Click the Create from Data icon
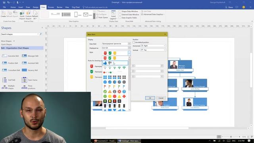Screen dimensions: 254x143 (x=3, y=14)
